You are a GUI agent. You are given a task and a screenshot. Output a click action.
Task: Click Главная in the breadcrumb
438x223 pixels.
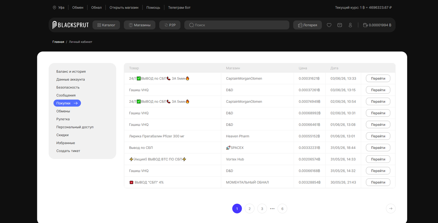coord(58,42)
